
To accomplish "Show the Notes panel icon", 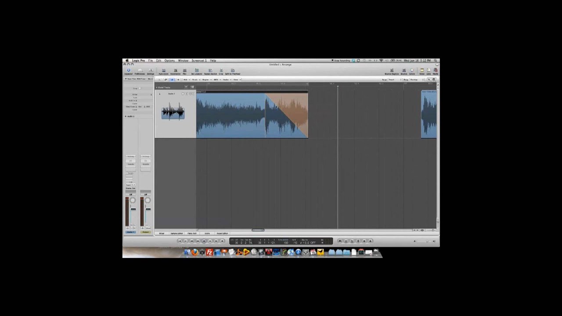I will pos(422,71).
